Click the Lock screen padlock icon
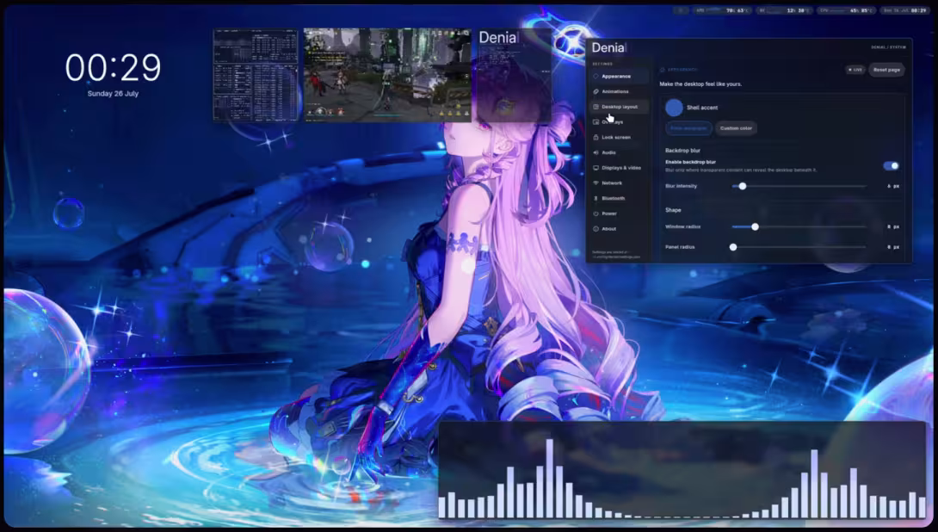Image resolution: width=938 pixels, height=532 pixels. click(596, 137)
